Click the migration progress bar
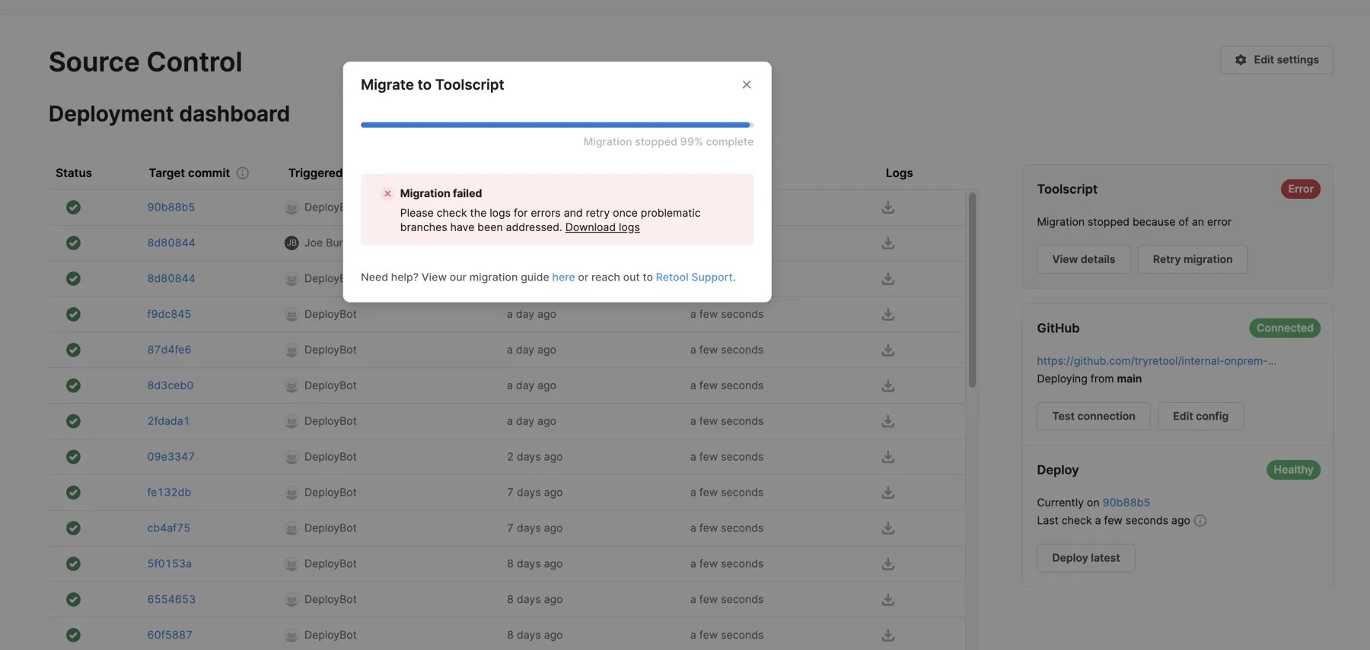Viewport: 1370px width, 650px height. 557,125
